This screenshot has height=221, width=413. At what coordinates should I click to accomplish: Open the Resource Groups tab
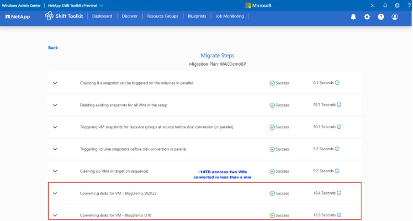coord(163,16)
